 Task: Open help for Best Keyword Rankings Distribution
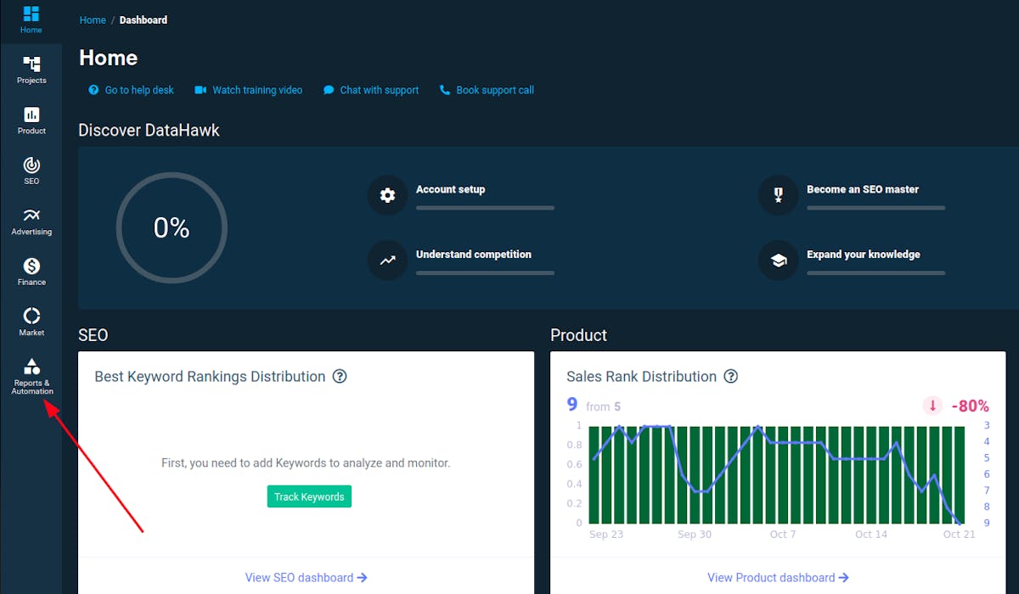coord(340,376)
